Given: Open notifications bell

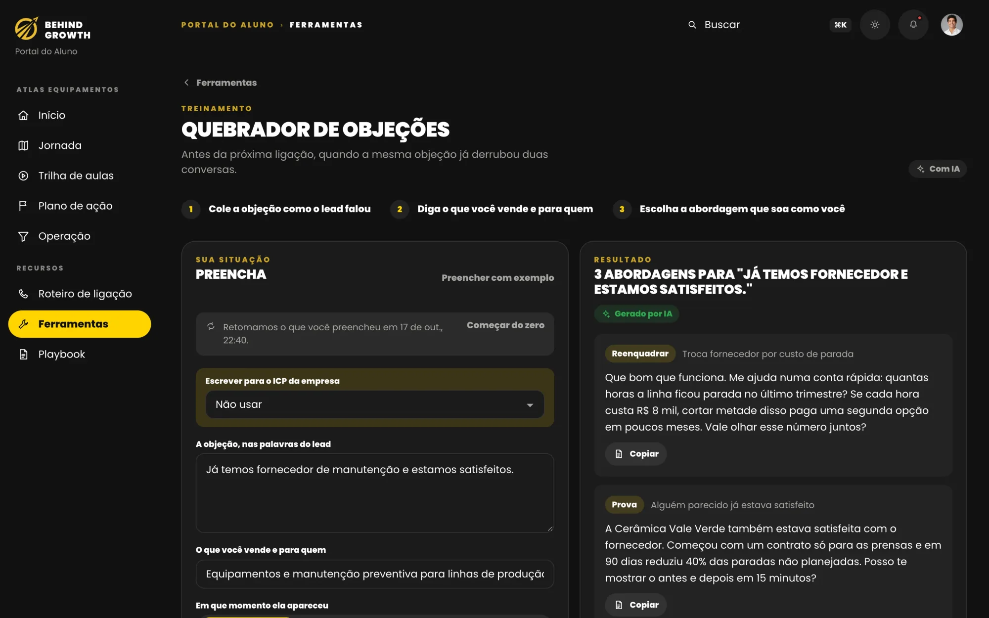Looking at the screenshot, I should 913,25.
